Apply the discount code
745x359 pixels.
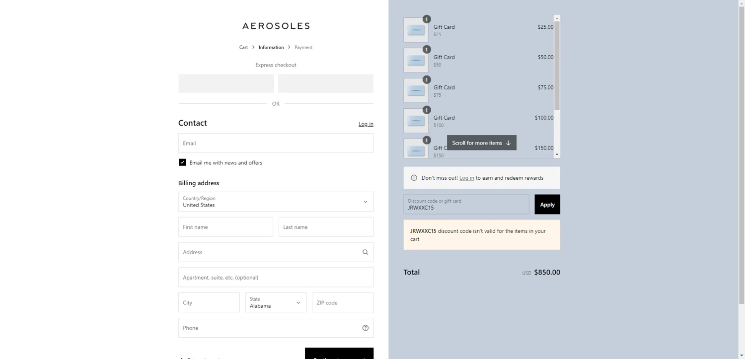point(547,205)
